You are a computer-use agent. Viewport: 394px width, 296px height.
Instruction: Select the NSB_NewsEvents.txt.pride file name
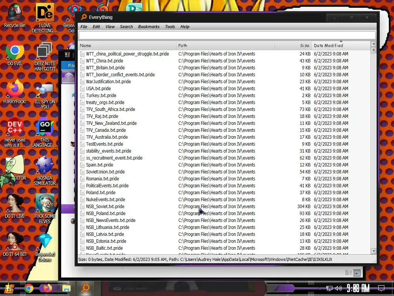[x=111, y=220]
